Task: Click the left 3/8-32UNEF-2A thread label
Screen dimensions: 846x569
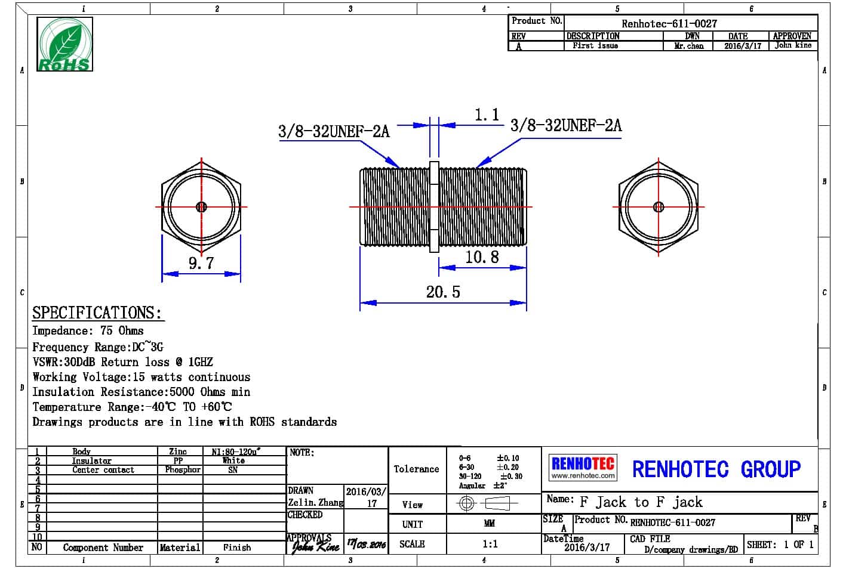Action: [x=334, y=131]
